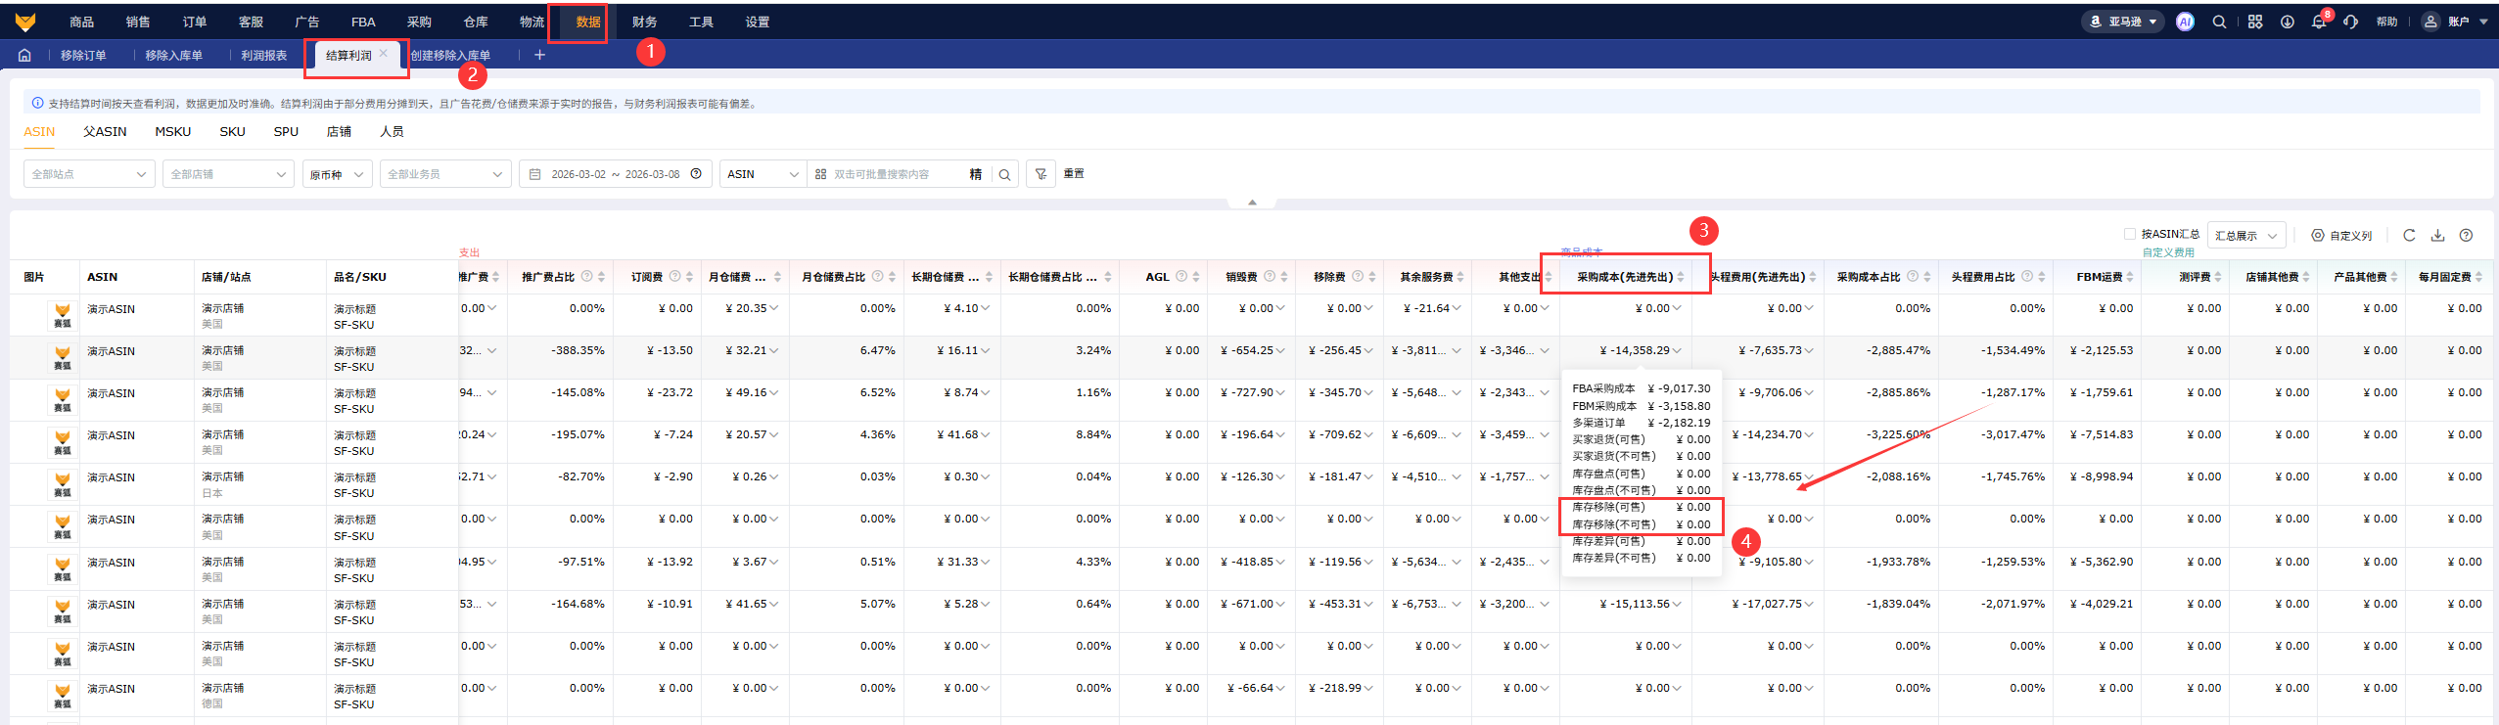Click the magnifier search icon in filter bar
Screen dimensions: 2499x725
pyautogui.click(x=1004, y=174)
